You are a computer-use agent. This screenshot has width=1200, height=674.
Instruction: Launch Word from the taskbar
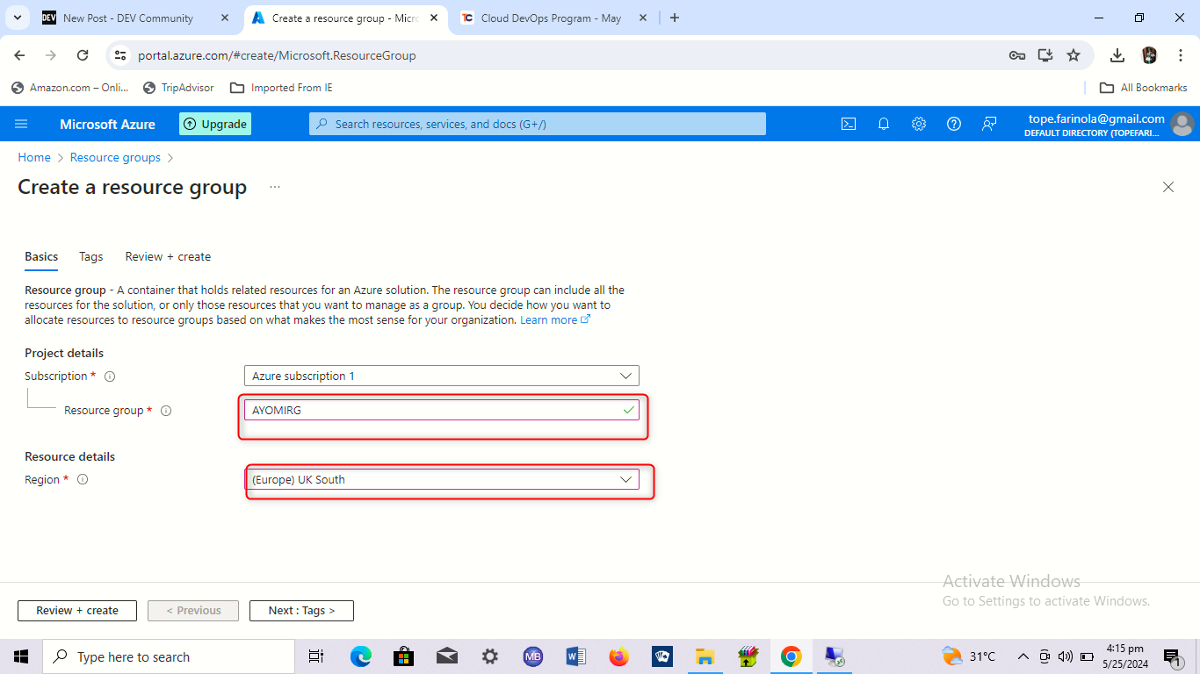pyautogui.click(x=576, y=656)
